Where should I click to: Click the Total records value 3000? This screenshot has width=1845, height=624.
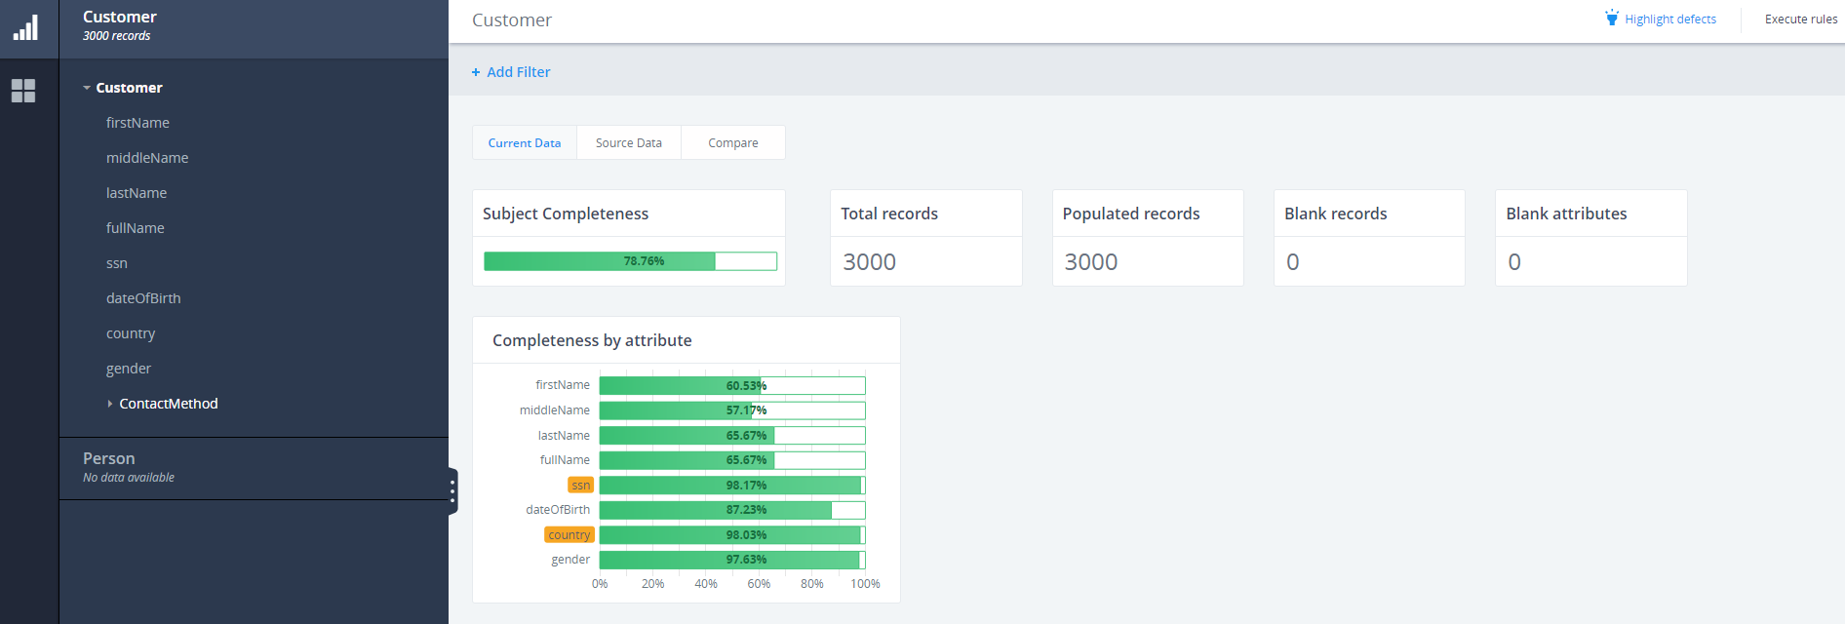tap(869, 261)
